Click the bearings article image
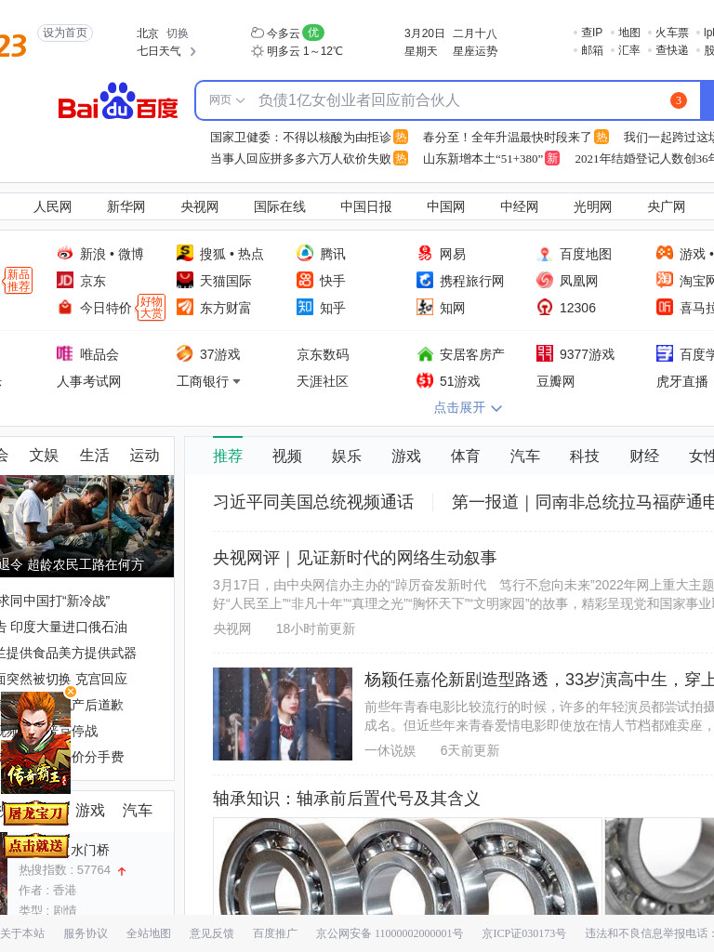This screenshot has height=952, width=714. [407, 866]
